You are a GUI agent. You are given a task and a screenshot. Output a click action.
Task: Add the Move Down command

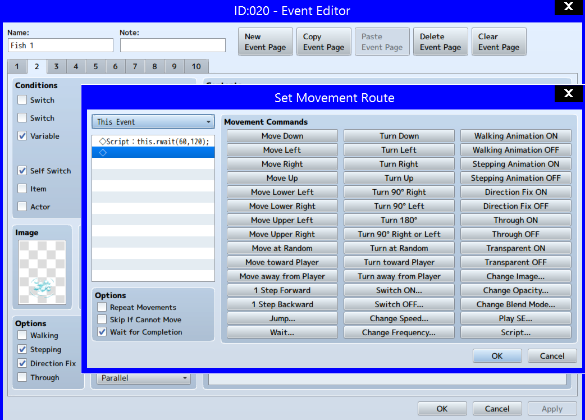(282, 136)
